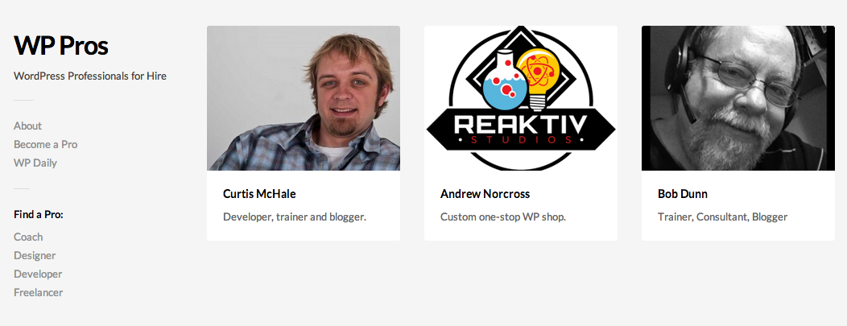Go to Become a Pro page
The width and height of the screenshot is (847, 326).
[x=45, y=144]
